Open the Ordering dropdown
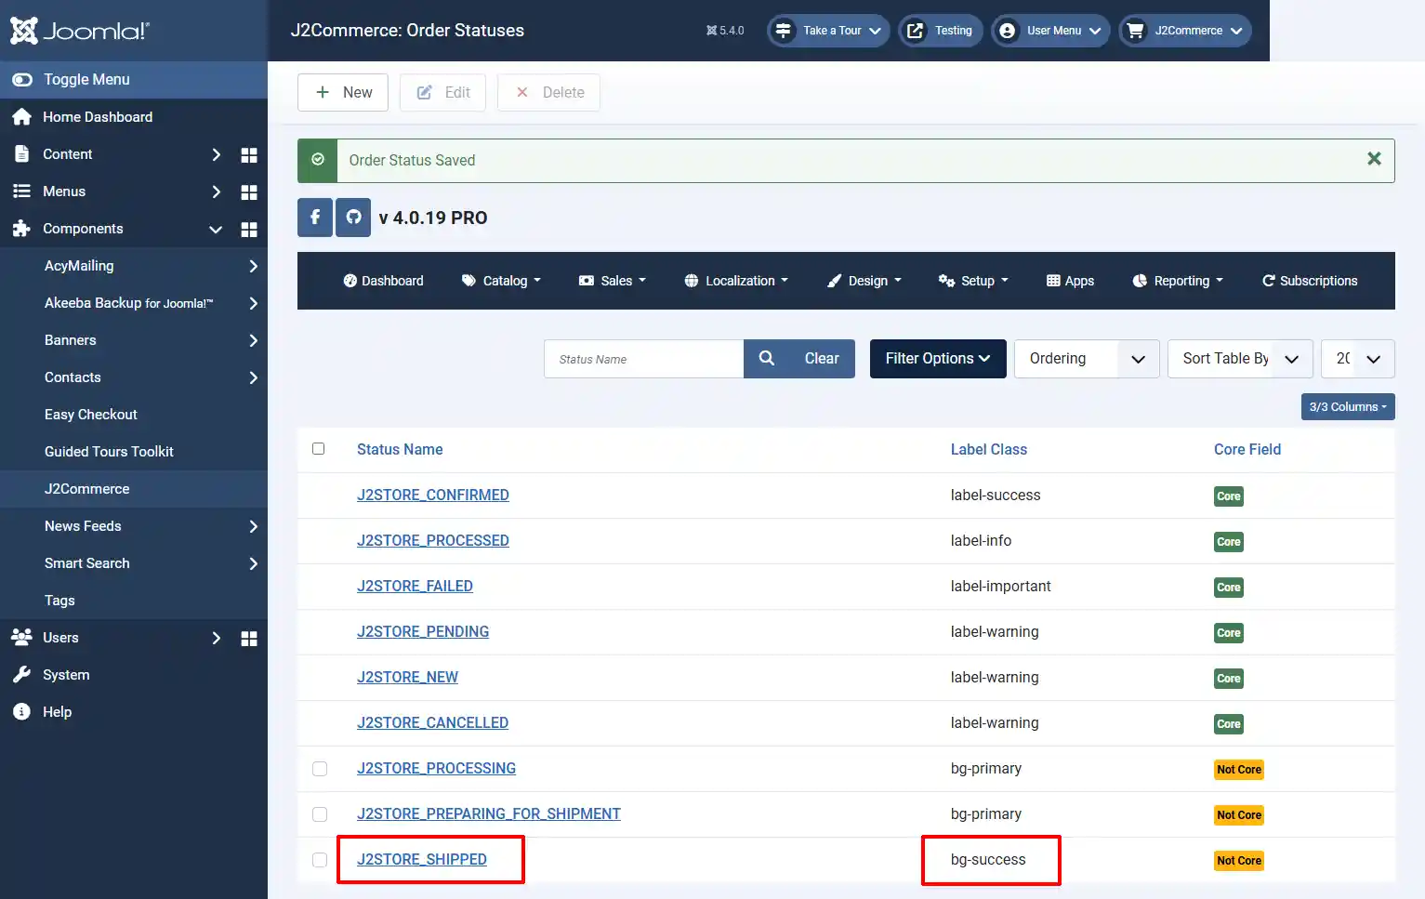This screenshot has width=1425, height=899. coord(1087,359)
